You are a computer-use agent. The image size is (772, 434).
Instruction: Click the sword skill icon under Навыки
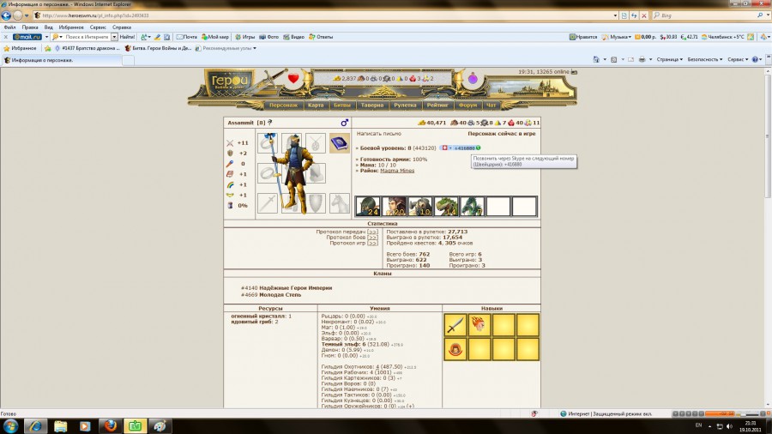(455, 325)
